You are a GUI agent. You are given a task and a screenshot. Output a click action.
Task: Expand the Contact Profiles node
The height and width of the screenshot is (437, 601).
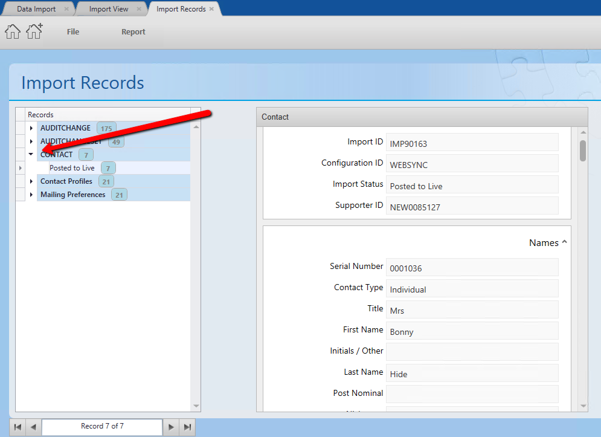click(x=31, y=181)
